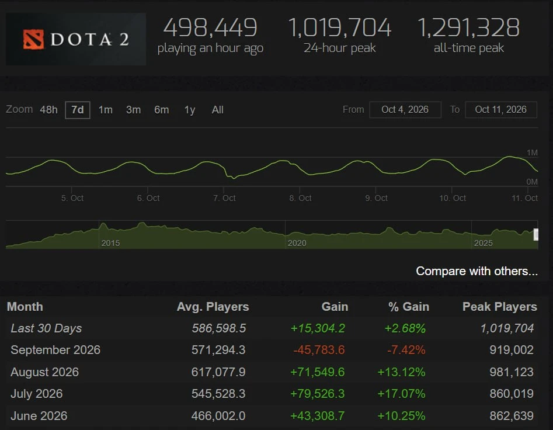Click the +79,526.3 gain value

(318, 394)
